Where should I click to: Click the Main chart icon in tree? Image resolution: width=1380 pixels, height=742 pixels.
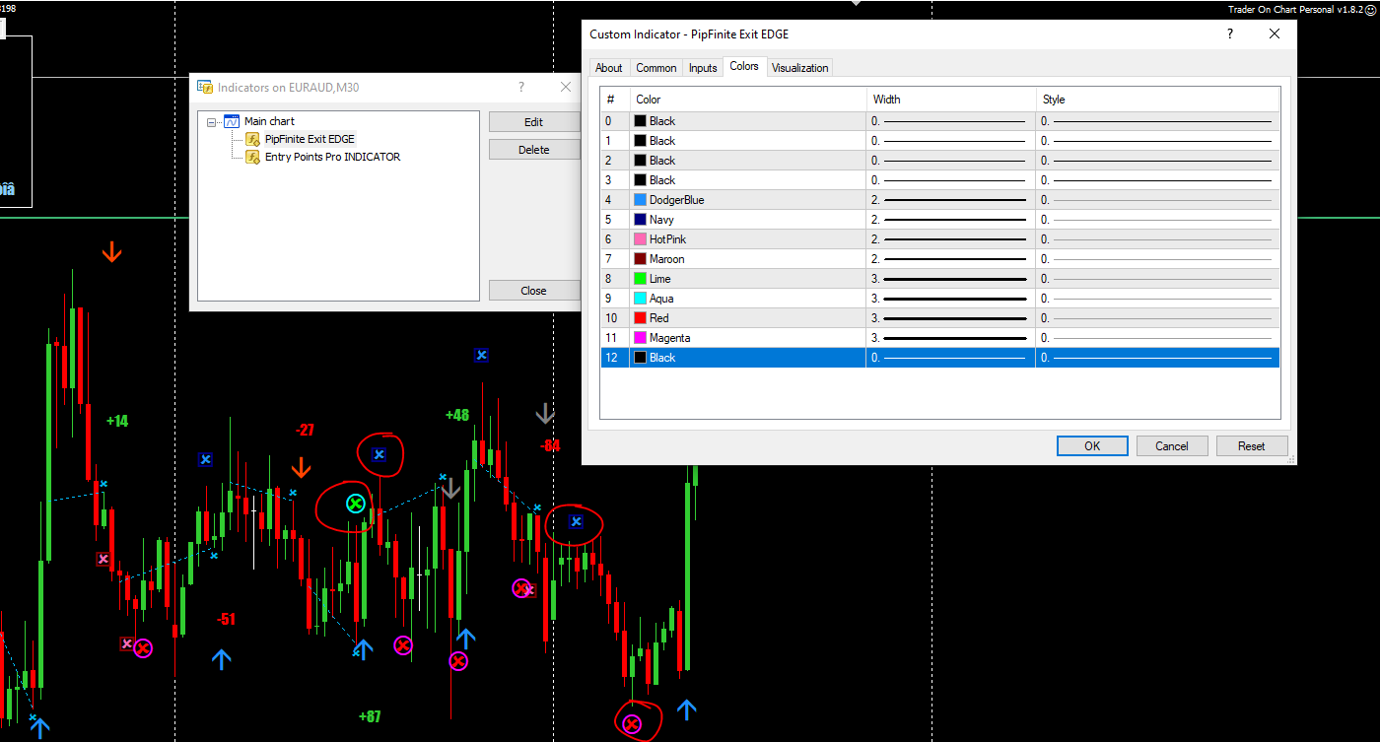(232, 121)
